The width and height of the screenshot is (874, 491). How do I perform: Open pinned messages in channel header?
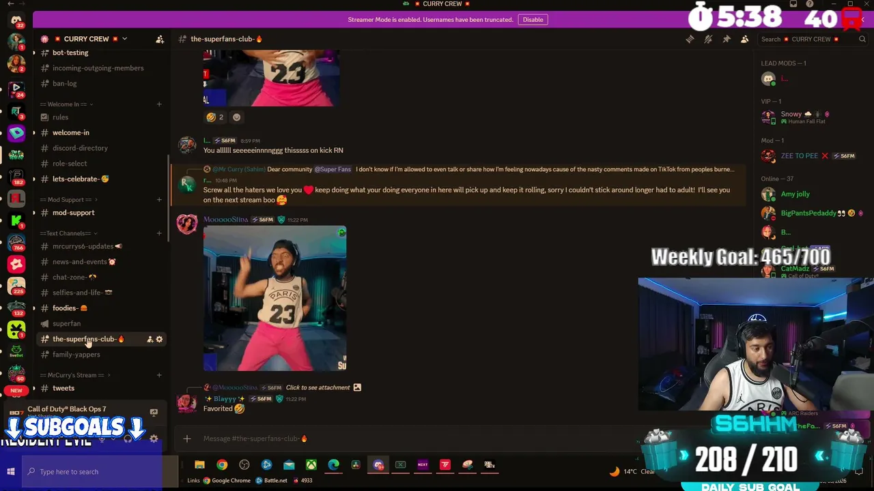(727, 39)
